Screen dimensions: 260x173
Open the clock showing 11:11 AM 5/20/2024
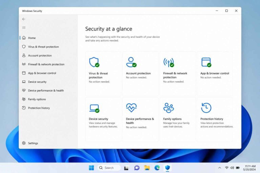[x=250, y=168]
